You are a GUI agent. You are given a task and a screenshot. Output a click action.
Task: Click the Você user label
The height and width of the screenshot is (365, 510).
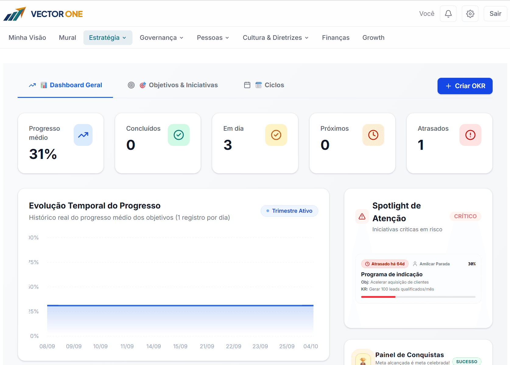427,14
